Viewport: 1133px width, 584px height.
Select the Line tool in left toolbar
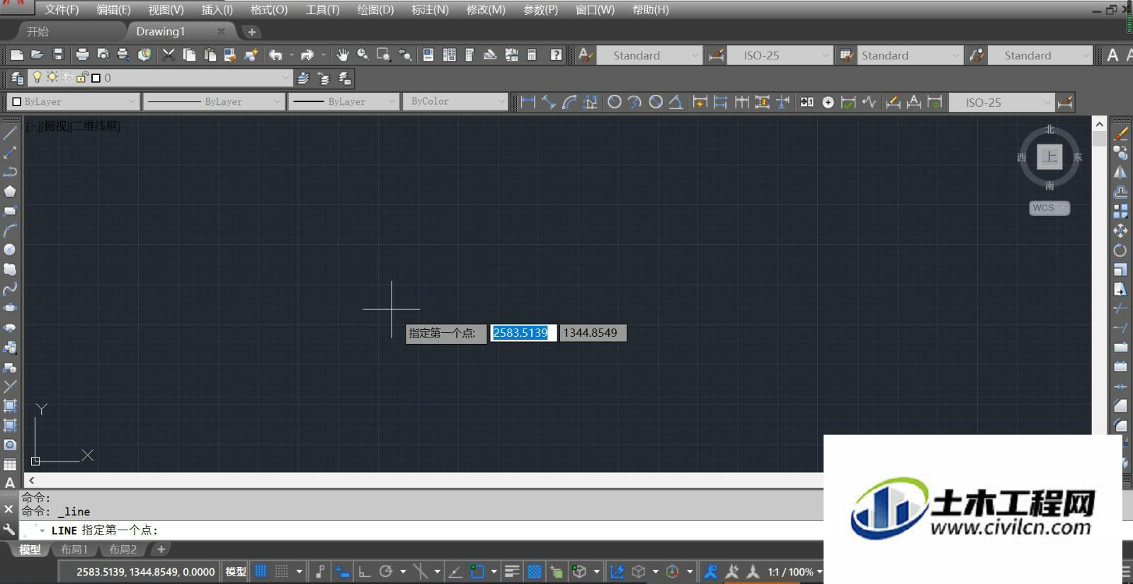point(10,132)
